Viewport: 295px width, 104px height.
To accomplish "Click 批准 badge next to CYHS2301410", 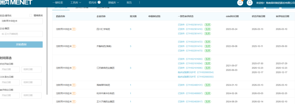I will point(208,29).
